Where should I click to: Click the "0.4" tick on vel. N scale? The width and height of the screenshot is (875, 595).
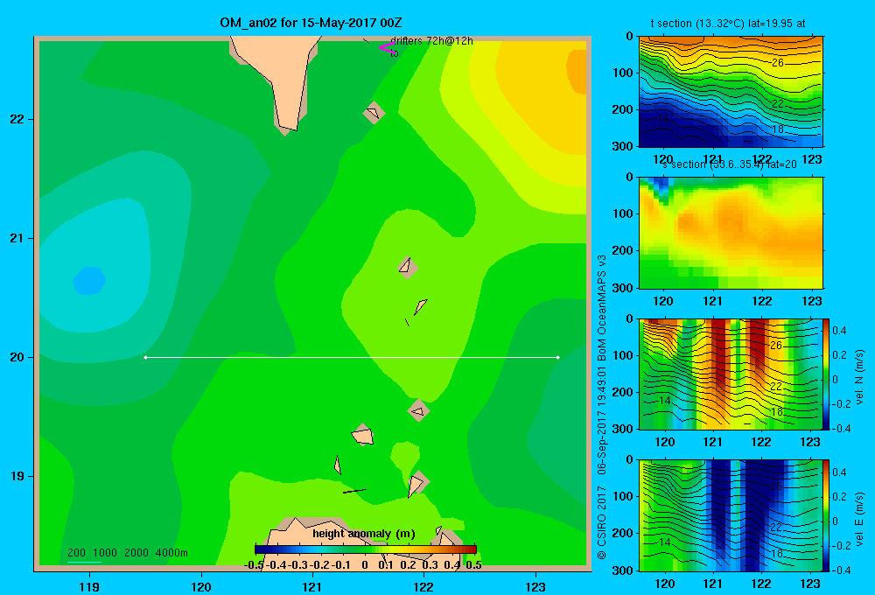(839, 331)
